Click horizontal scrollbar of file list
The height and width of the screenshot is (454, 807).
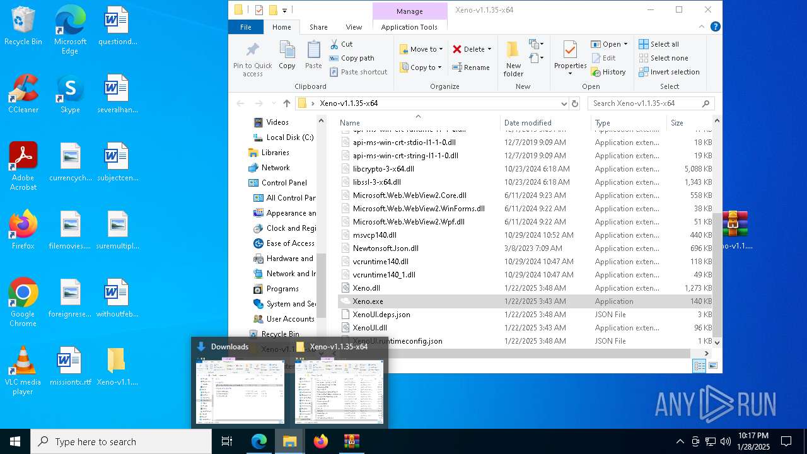point(514,354)
